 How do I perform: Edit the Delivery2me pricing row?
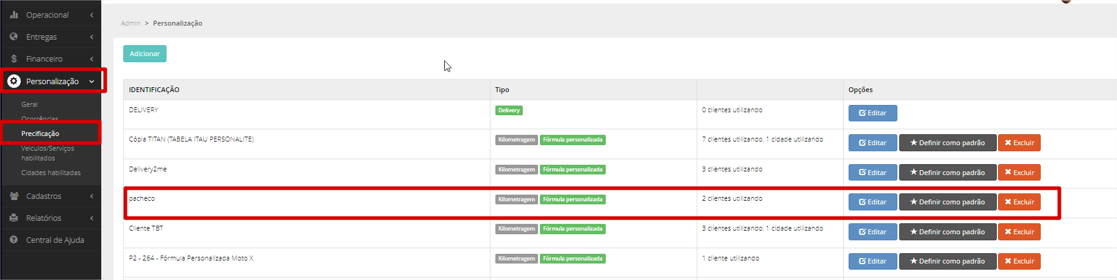(x=872, y=173)
